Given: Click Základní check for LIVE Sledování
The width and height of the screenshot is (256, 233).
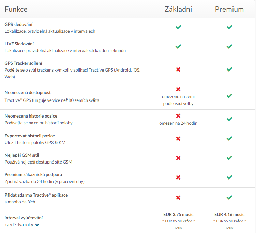Looking at the screenshot, I should [178, 46].
